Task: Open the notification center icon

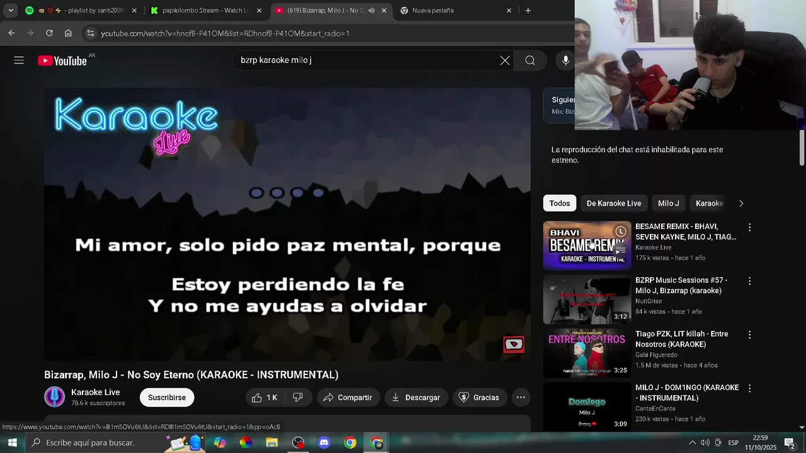Action: point(790,443)
